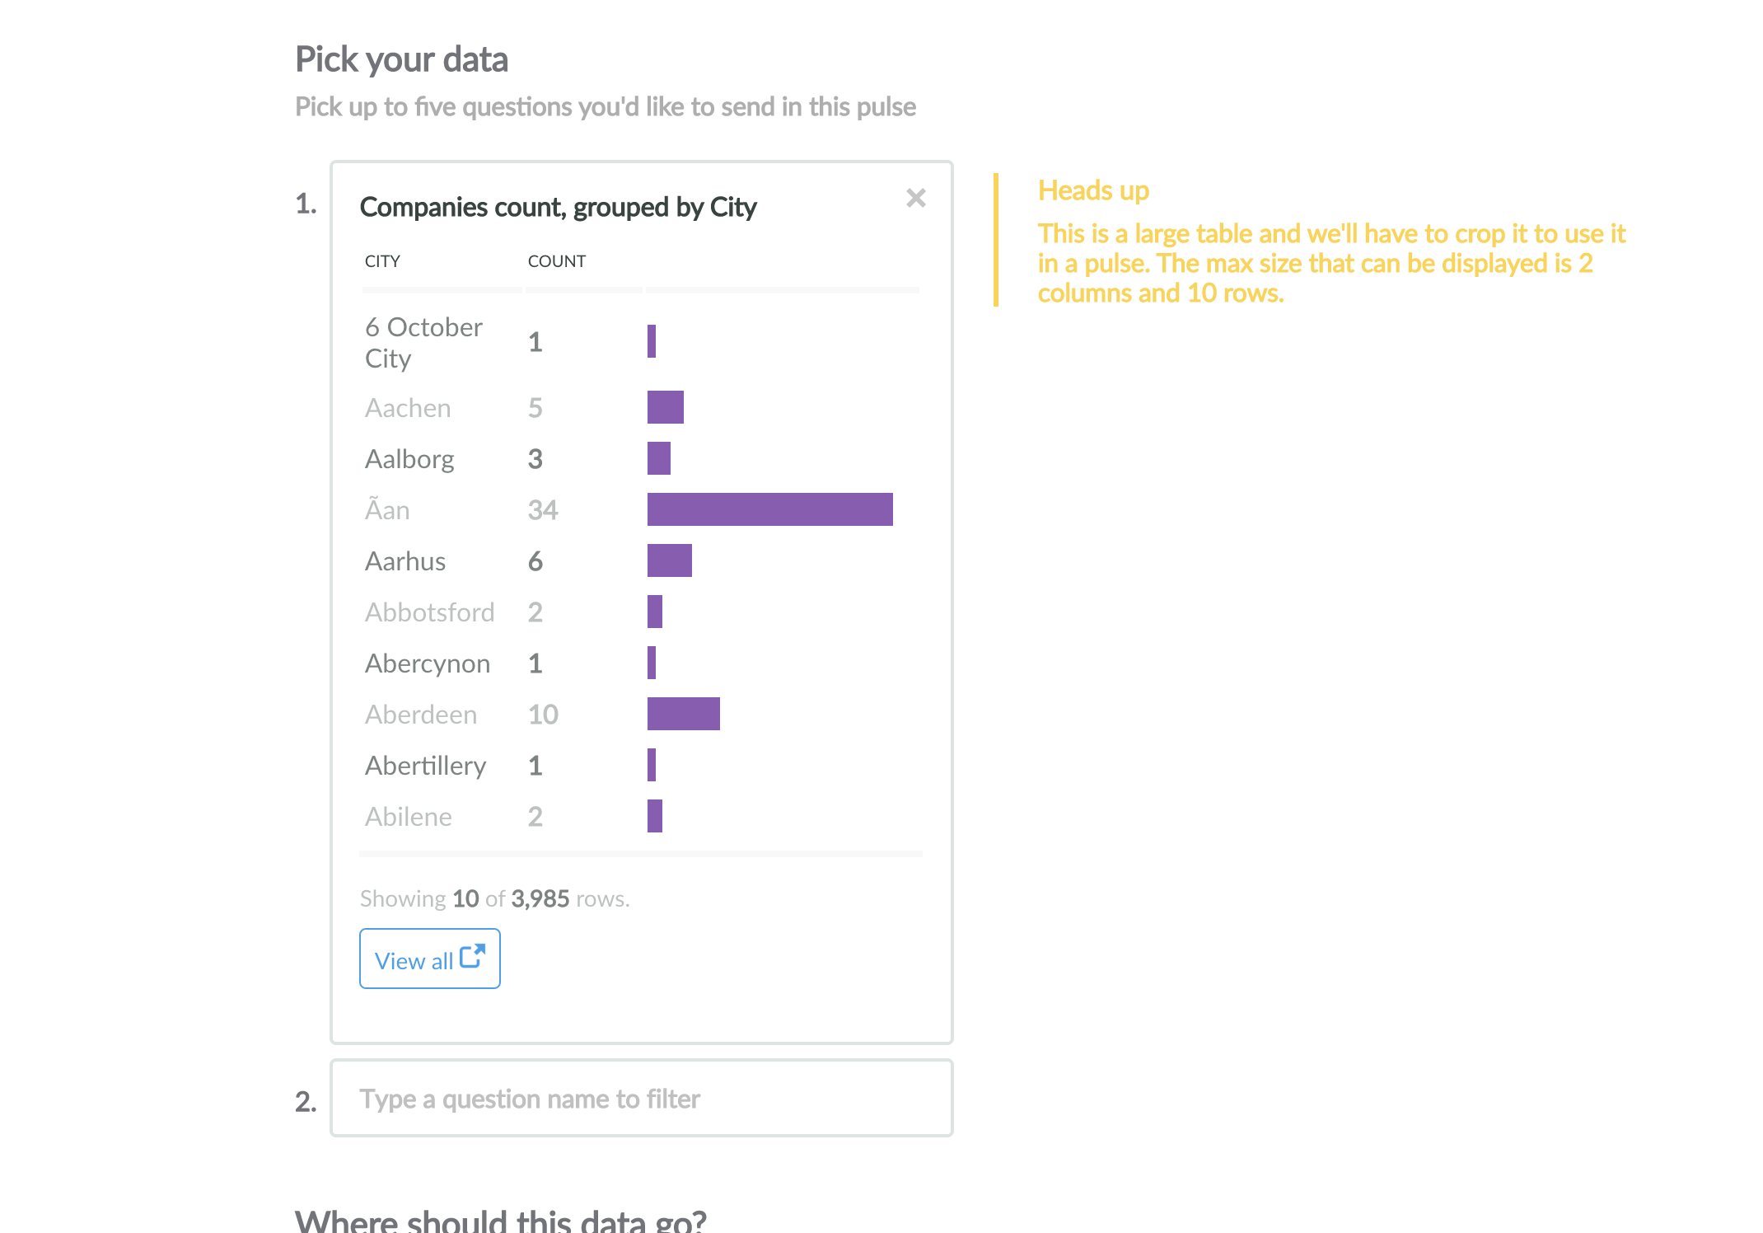This screenshot has width=1763, height=1233.
Task: Click the purple bar for Aarhus
Action: coord(669,560)
